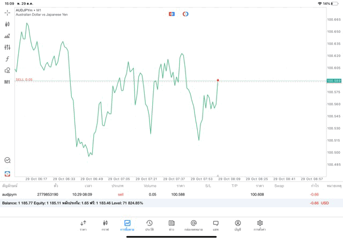The image size is (343, 240).
Task: Open the Settings (การตั้งค่า) gear tab
Action: tap(260, 225)
